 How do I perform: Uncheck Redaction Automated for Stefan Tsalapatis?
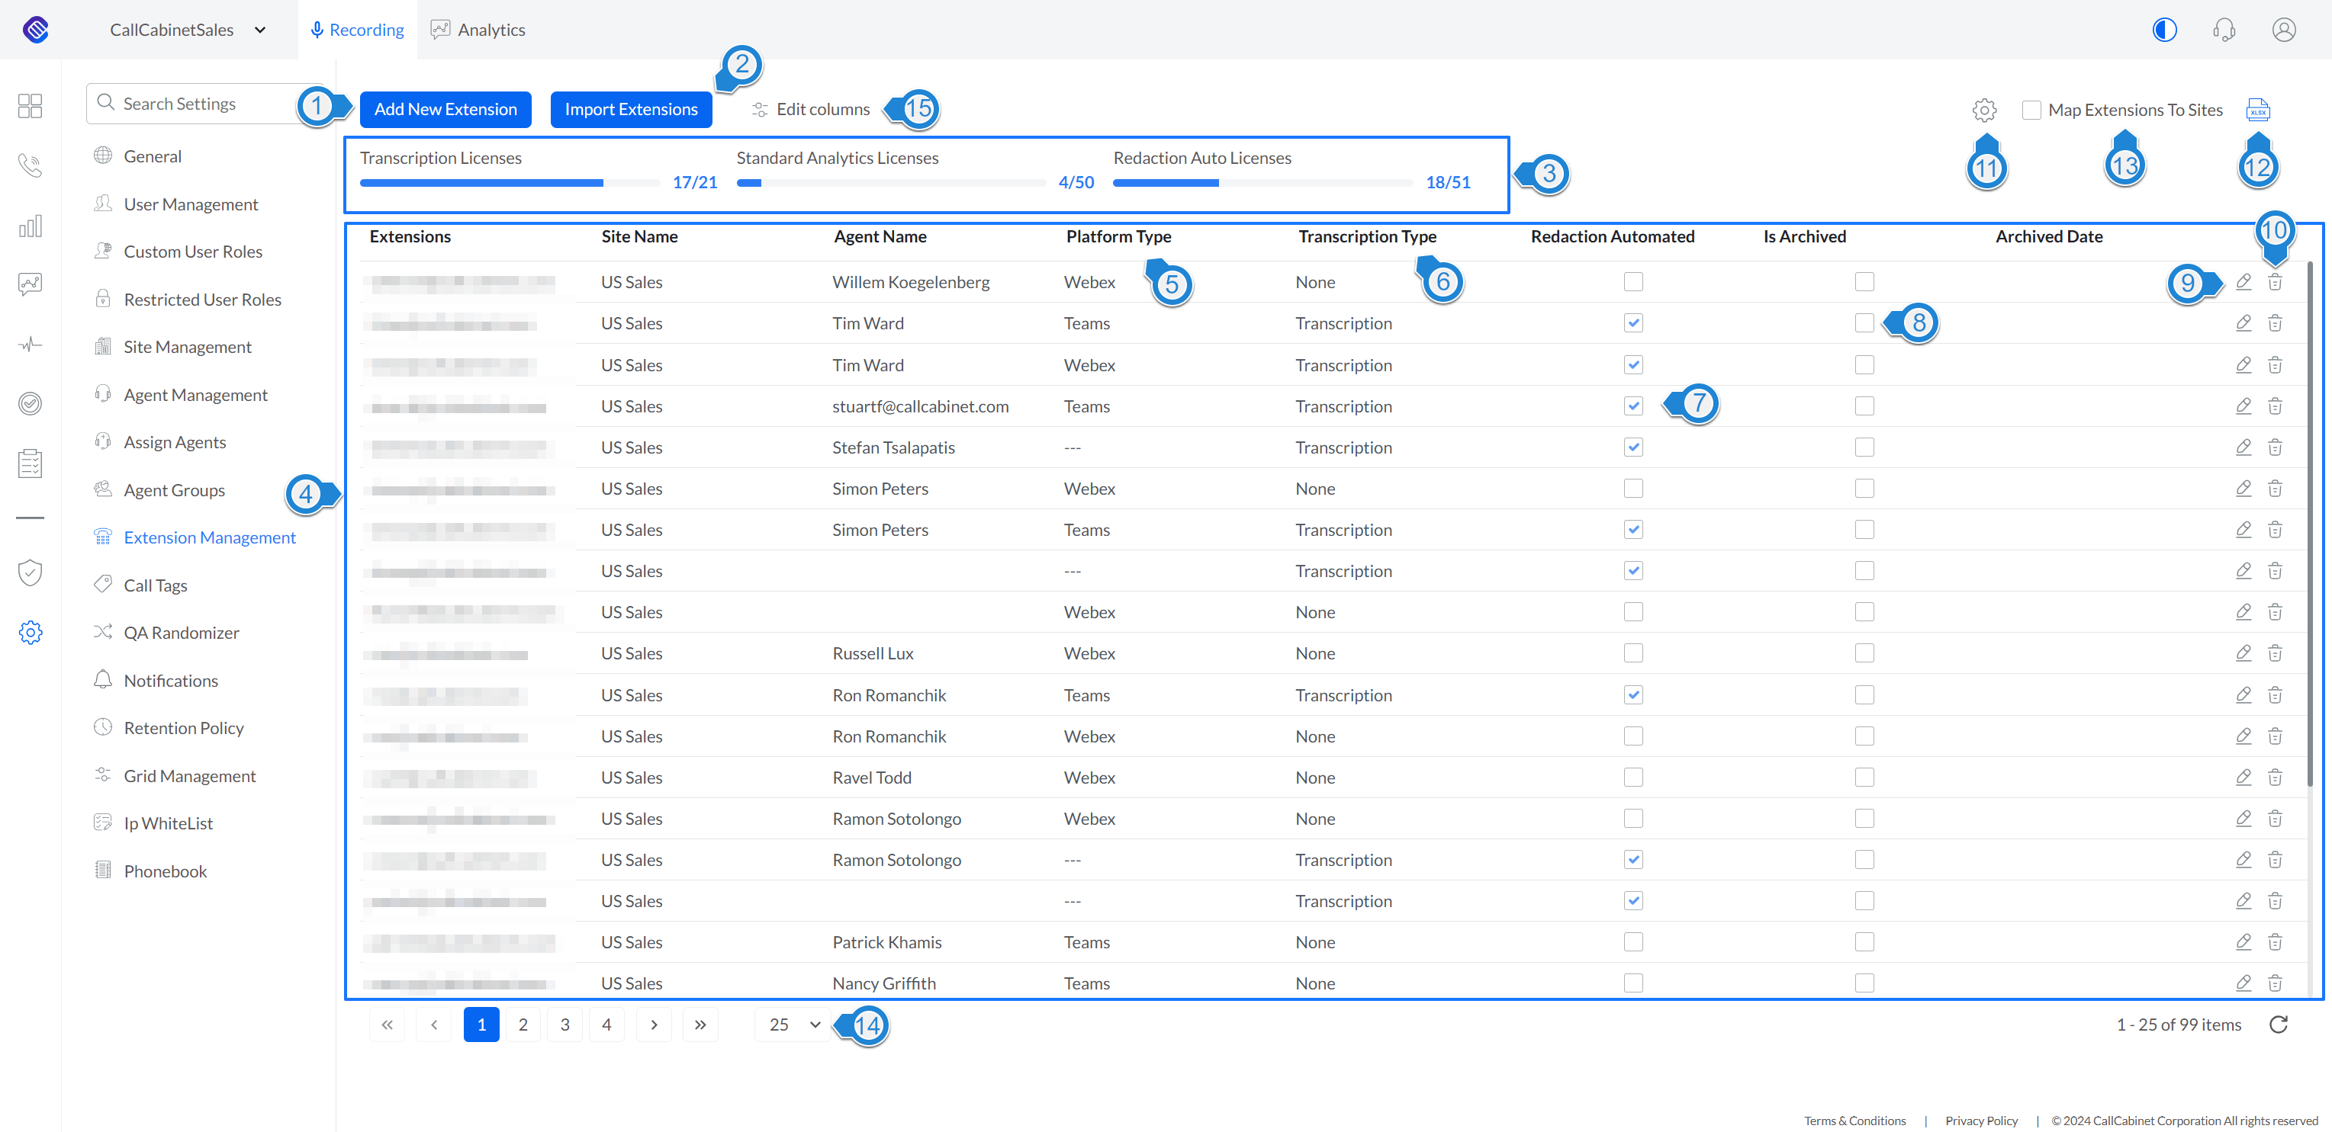tap(1633, 447)
